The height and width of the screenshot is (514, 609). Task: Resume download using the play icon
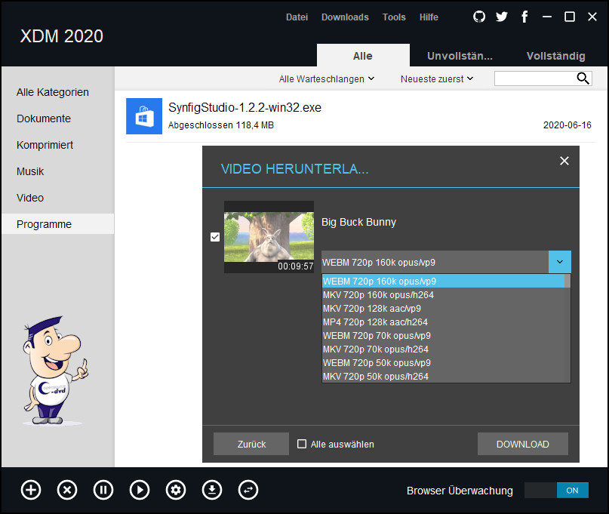click(140, 490)
